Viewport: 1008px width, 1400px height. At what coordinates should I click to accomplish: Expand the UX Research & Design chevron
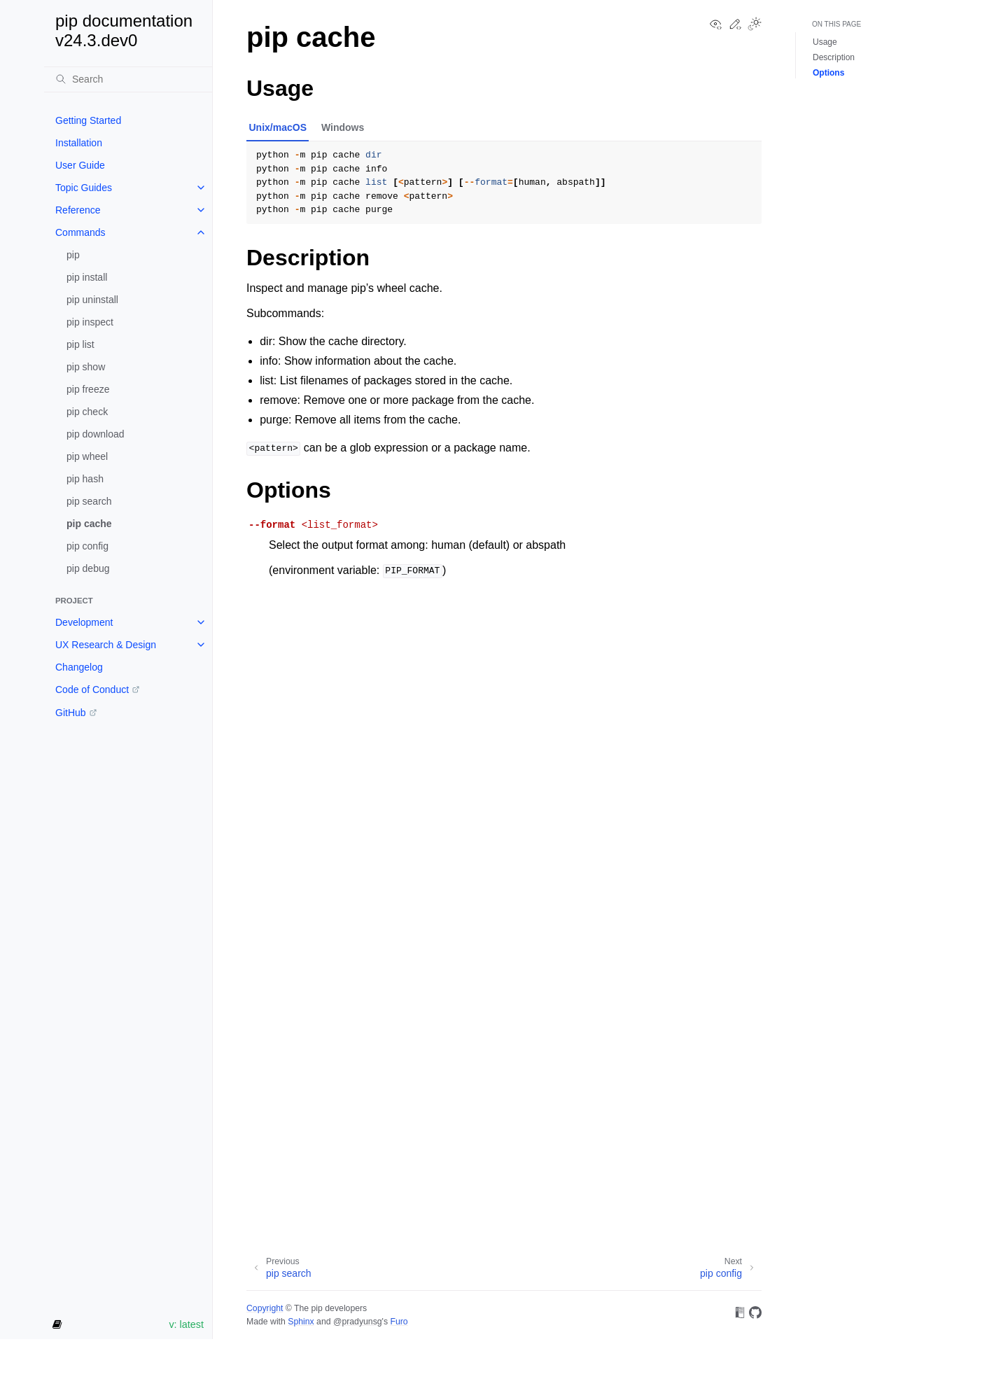click(201, 645)
